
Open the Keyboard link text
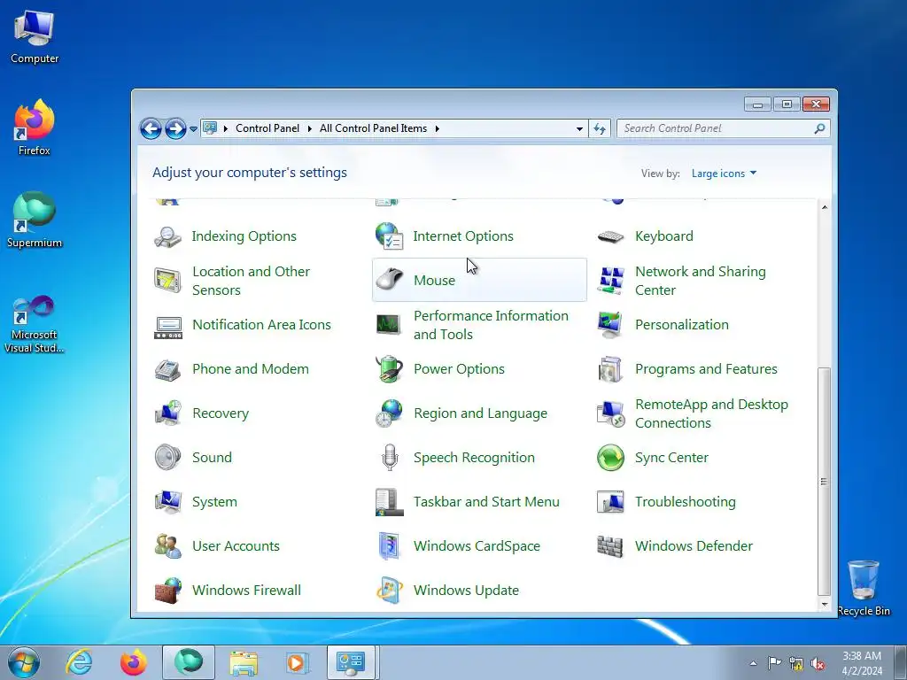[664, 236]
